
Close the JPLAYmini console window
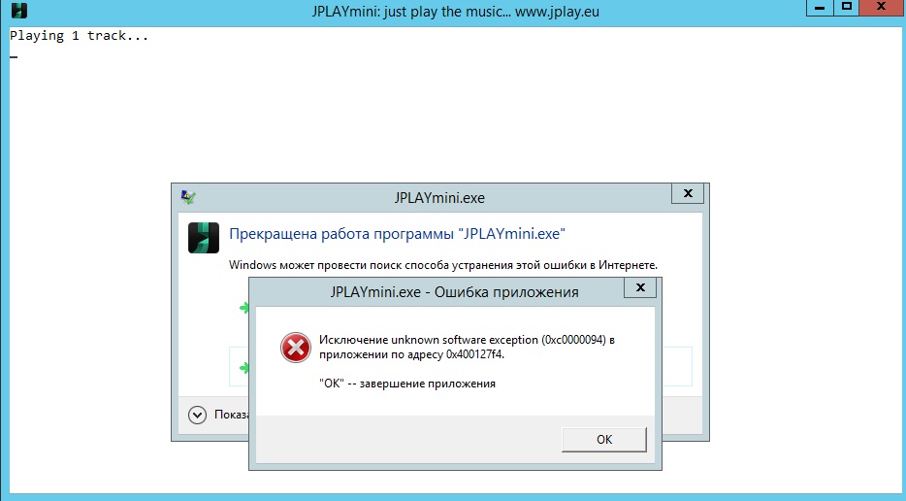coord(882,8)
